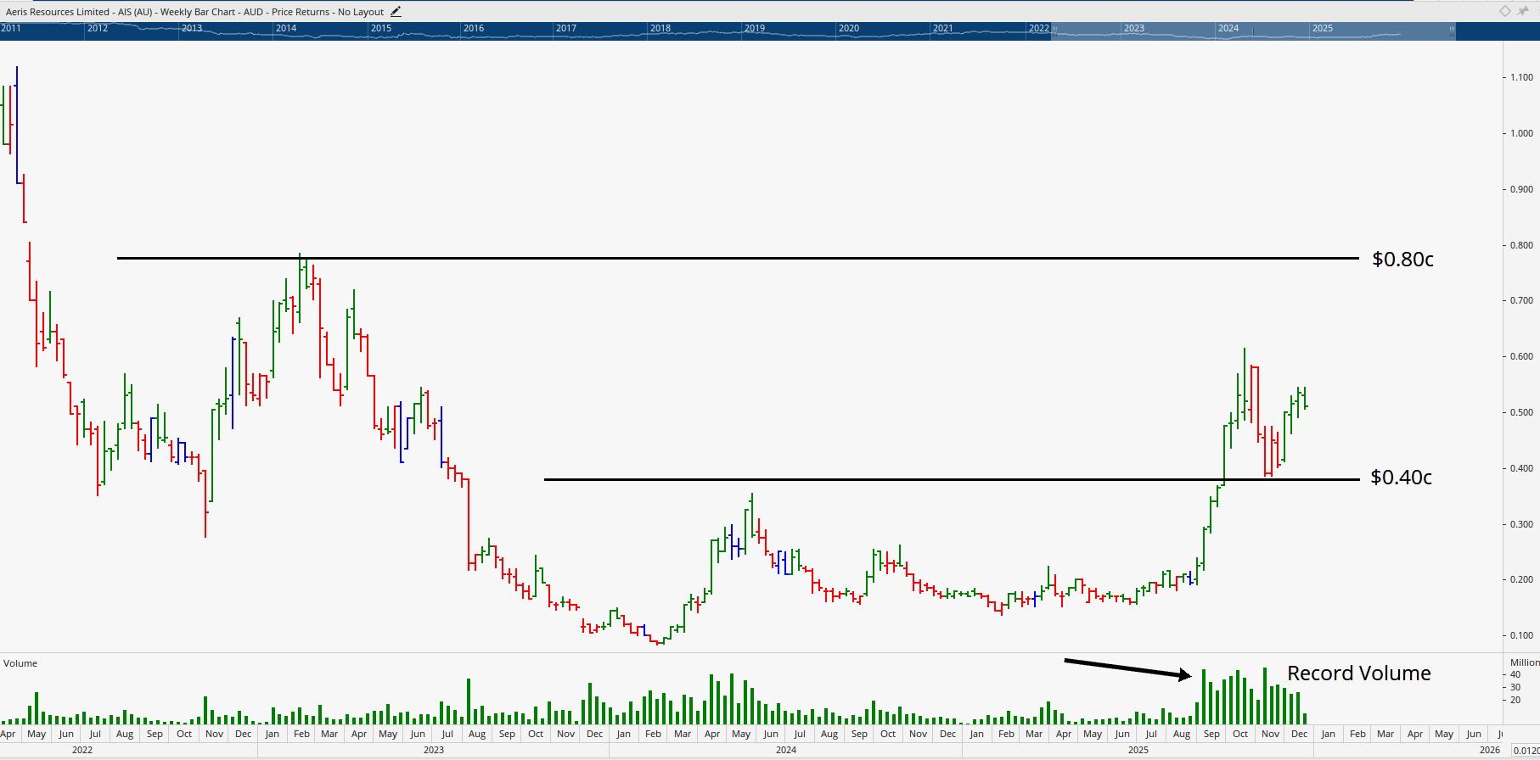Click the highlighted 2023–2025 window in the navigator strip
Viewport: 1540px width, 760px height.
1253,31
